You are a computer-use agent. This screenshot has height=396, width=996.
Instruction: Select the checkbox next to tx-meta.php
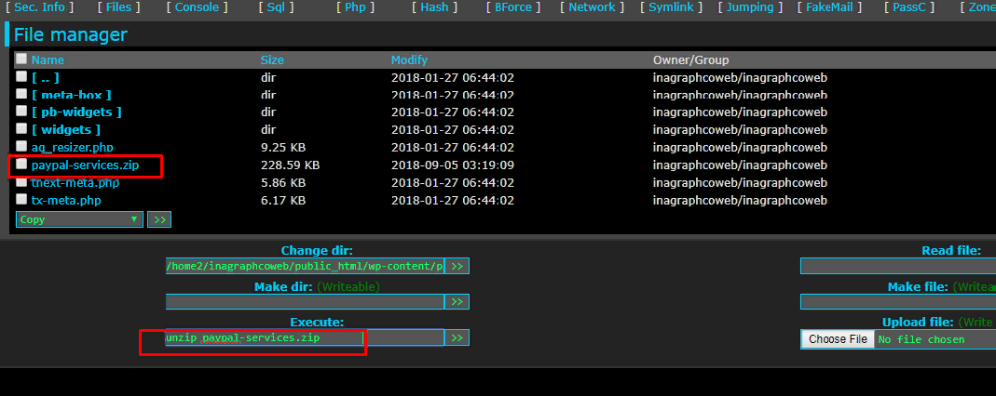[x=21, y=200]
